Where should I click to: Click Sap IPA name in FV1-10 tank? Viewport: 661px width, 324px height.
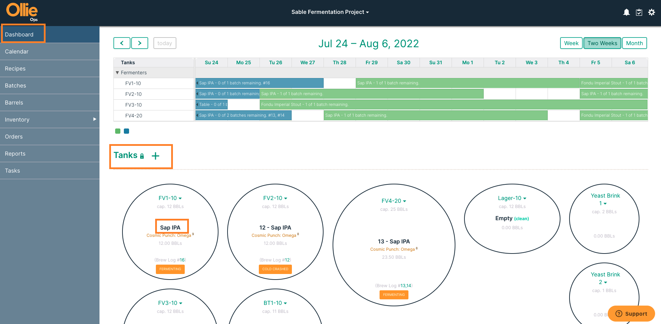click(x=170, y=227)
